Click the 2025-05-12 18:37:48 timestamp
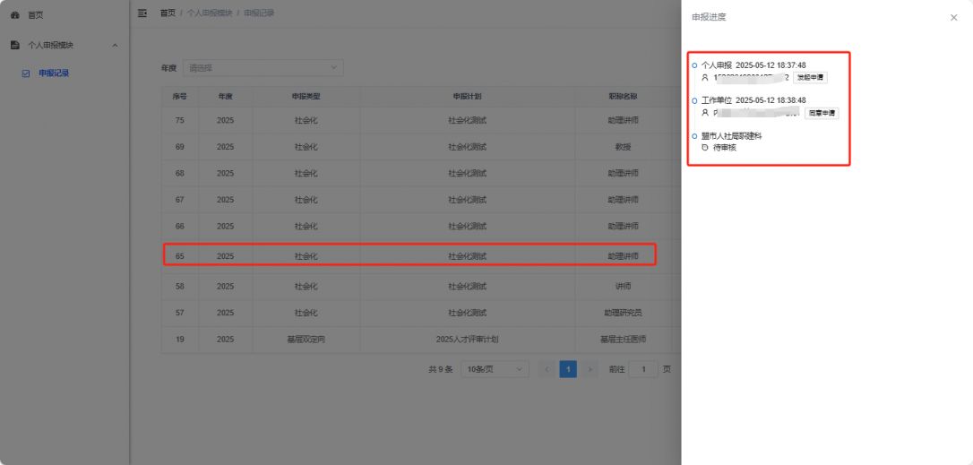The width and height of the screenshot is (973, 465). [x=771, y=65]
